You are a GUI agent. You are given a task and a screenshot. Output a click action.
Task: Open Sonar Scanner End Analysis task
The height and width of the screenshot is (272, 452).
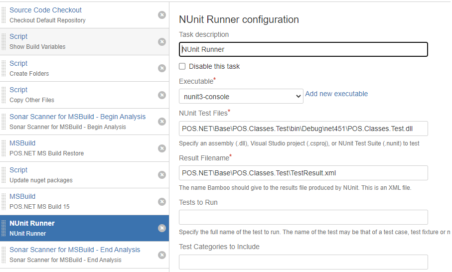(x=75, y=250)
